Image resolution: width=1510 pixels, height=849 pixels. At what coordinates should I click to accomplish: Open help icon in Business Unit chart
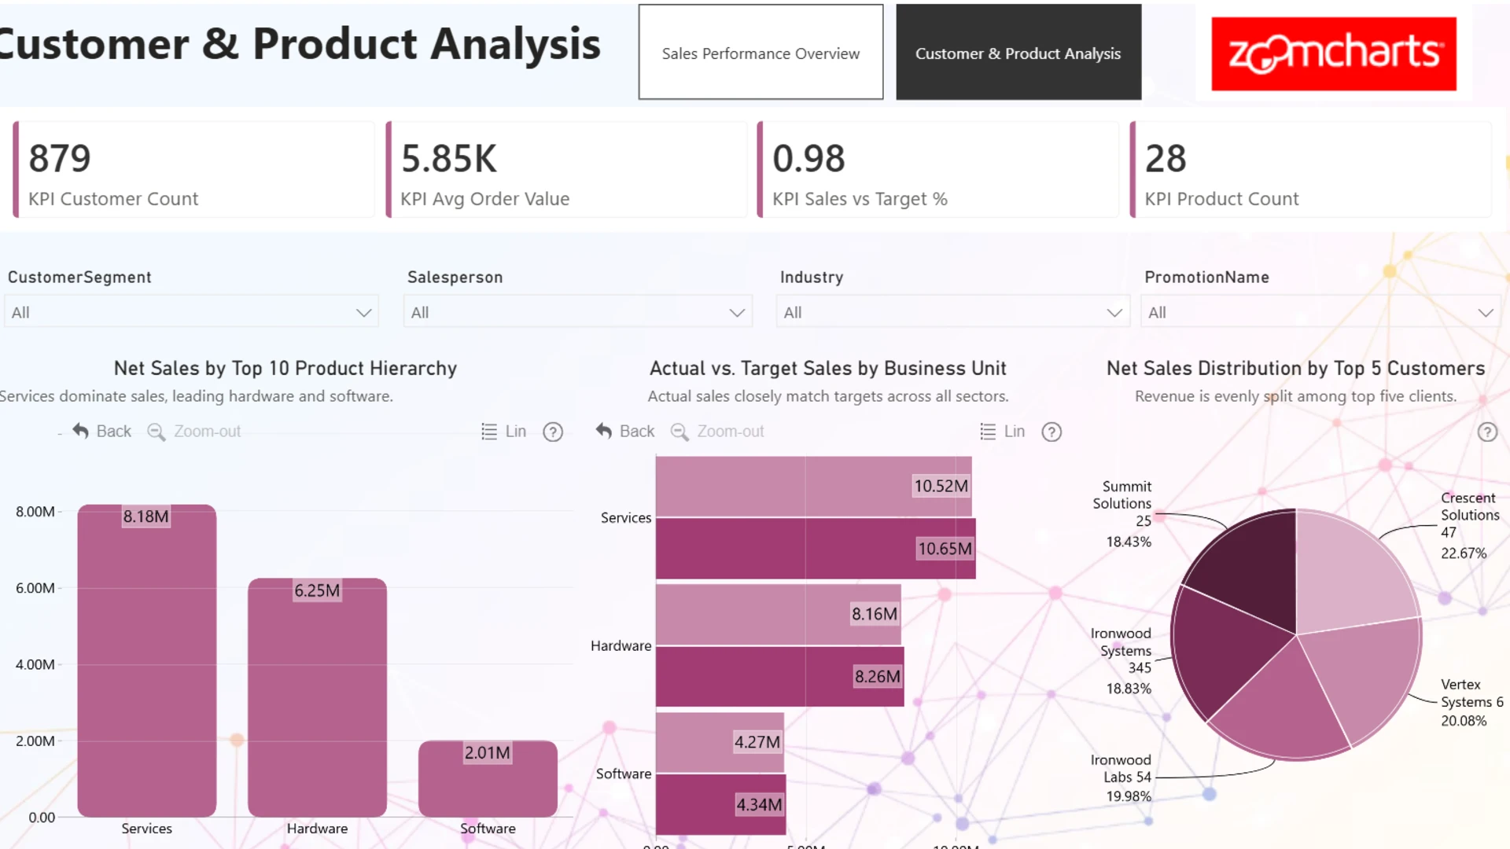click(1051, 432)
